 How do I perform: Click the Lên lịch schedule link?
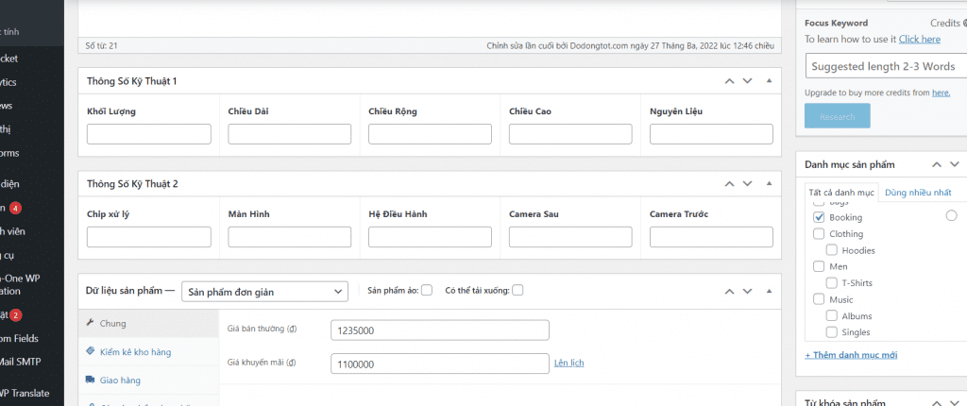[x=568, y=363]
